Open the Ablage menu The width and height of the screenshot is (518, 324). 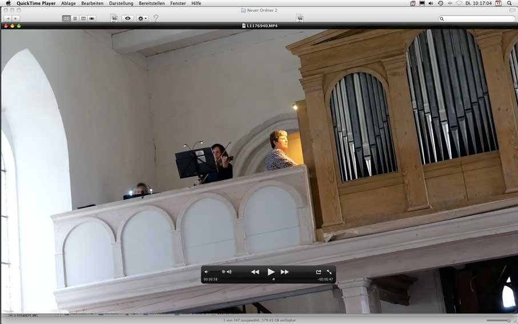(69, 3)
